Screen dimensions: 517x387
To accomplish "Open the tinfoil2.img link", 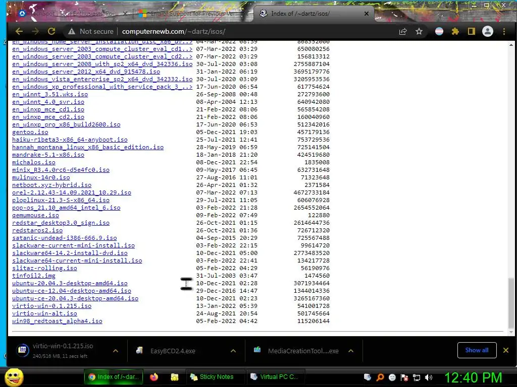I will 34,276.
